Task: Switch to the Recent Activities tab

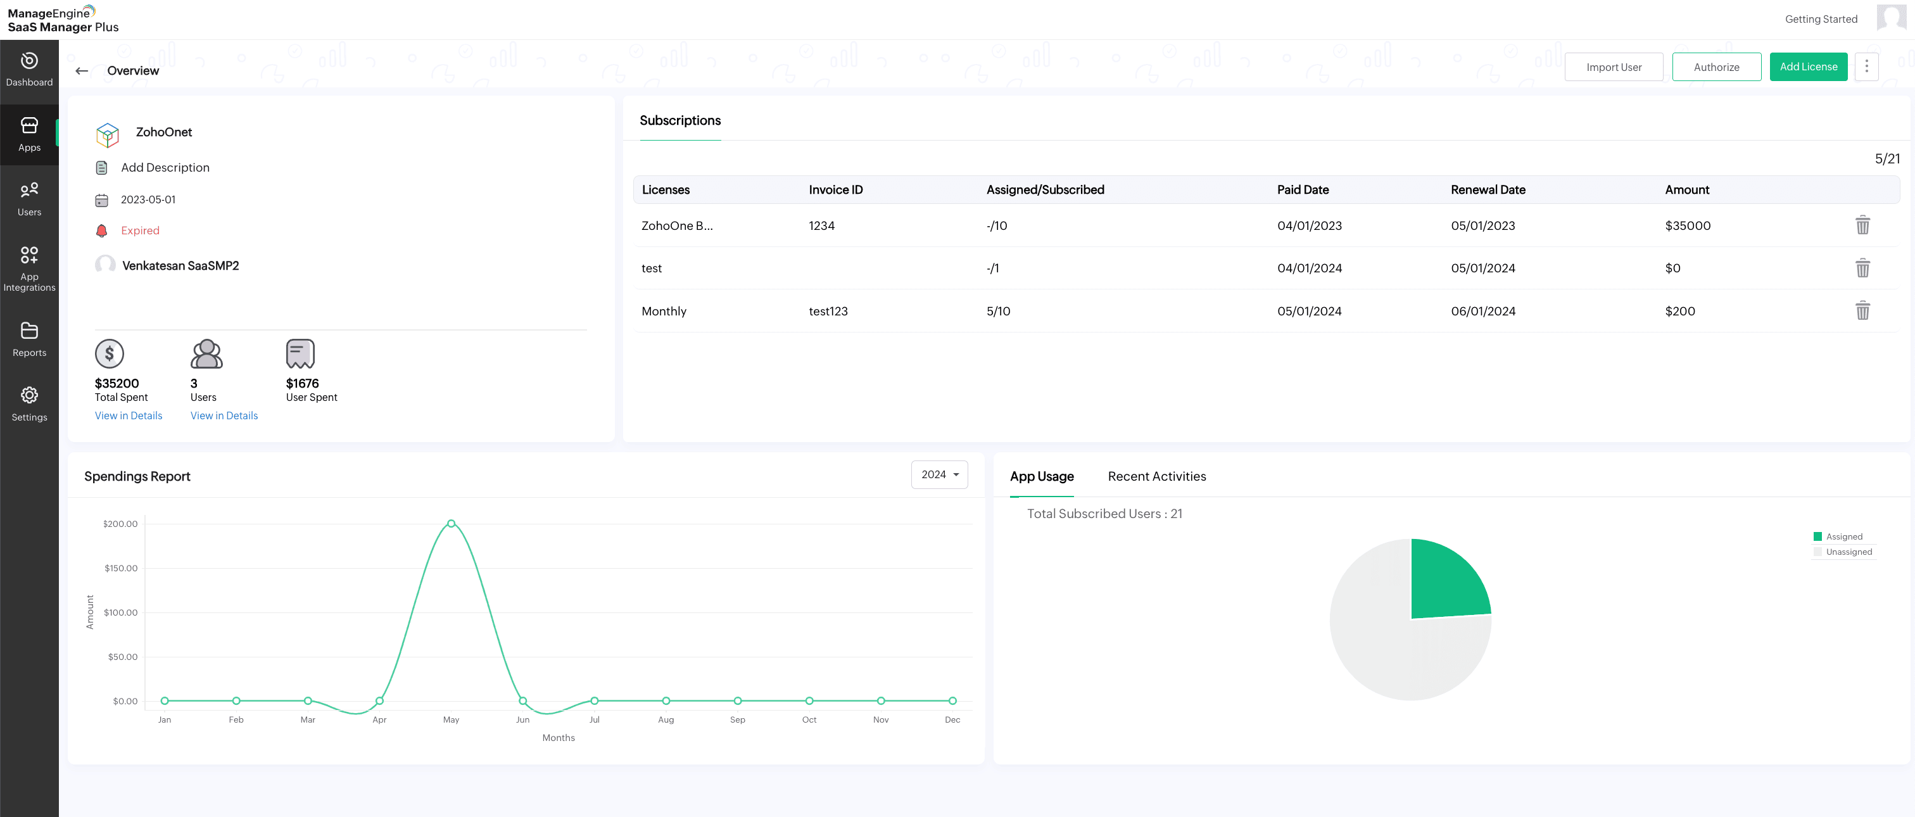Action: 1156,476
